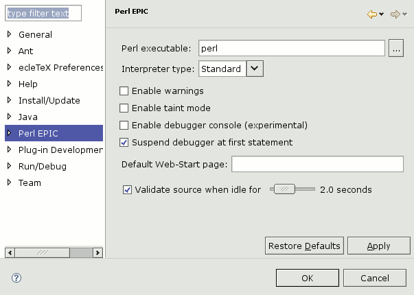
Task: Click the Cancel button
Action: click(375, 278)
